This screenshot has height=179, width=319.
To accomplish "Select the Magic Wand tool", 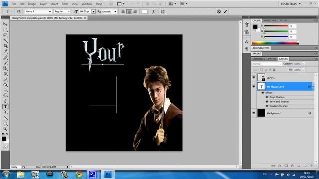I will pos(5,41).
